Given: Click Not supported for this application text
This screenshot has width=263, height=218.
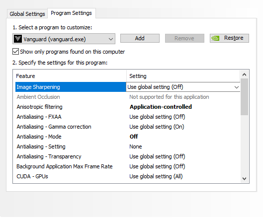Looking at the screenshot, I should tap(169, 97).
